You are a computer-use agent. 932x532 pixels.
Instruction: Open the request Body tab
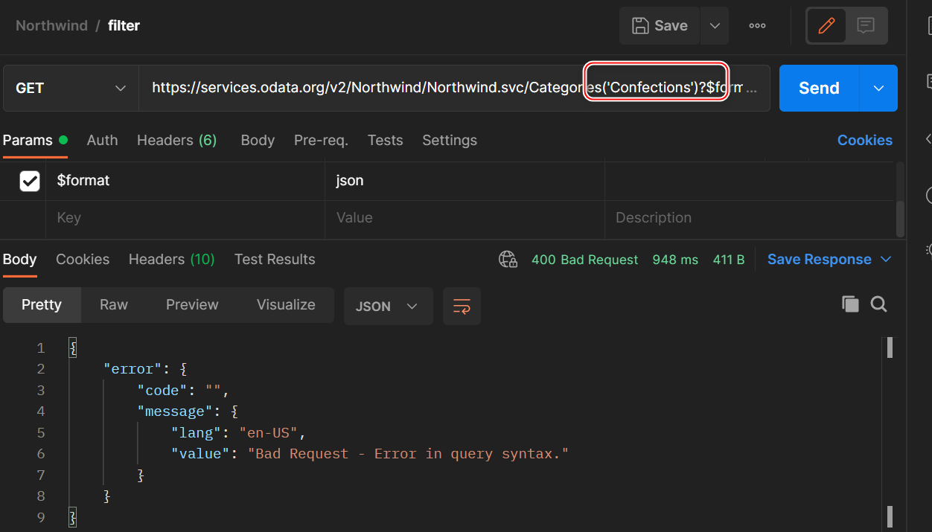(x=258, y=140)
